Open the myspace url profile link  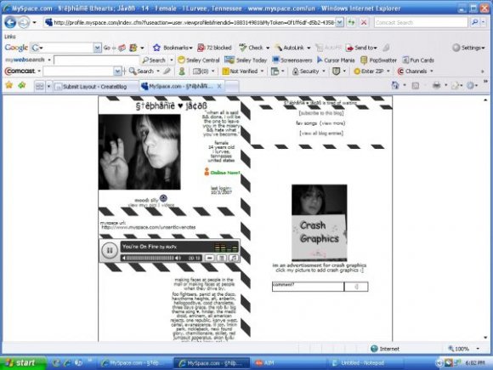click(x=149, y=227)
